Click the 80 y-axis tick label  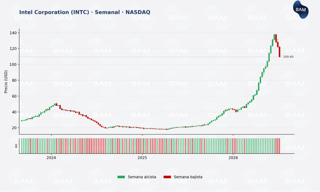click(x=14, y=80)
